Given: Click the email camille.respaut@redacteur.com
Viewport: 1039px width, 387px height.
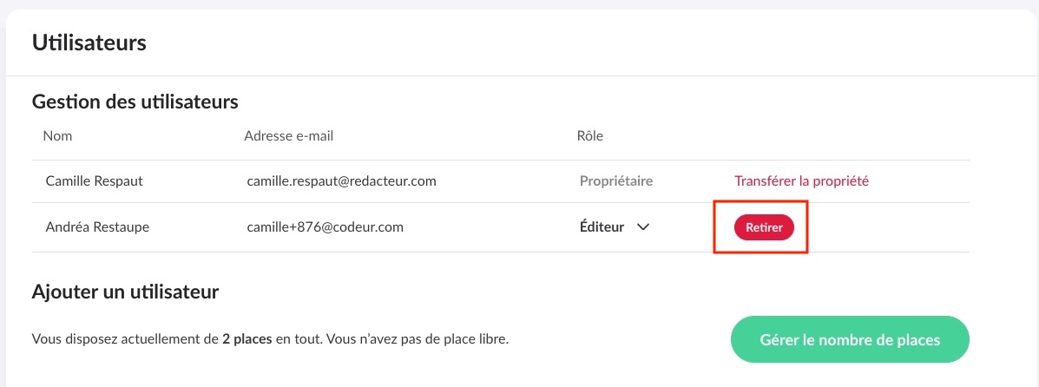Looking at the screenshot, I should click(x=341, y=180).
